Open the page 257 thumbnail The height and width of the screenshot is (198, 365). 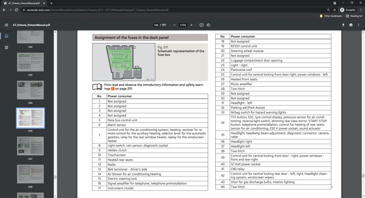30,146
